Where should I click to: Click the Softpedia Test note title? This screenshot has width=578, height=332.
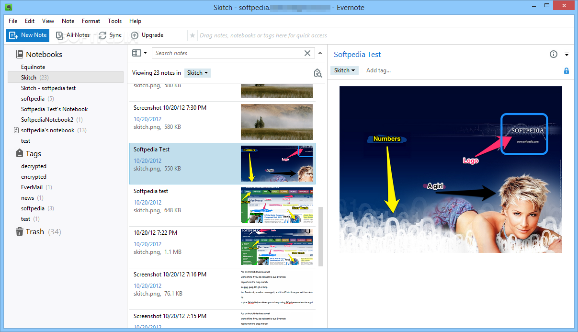click(357, 55)
